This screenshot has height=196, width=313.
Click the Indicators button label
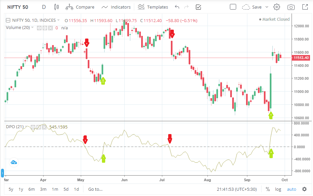[121, 7]
